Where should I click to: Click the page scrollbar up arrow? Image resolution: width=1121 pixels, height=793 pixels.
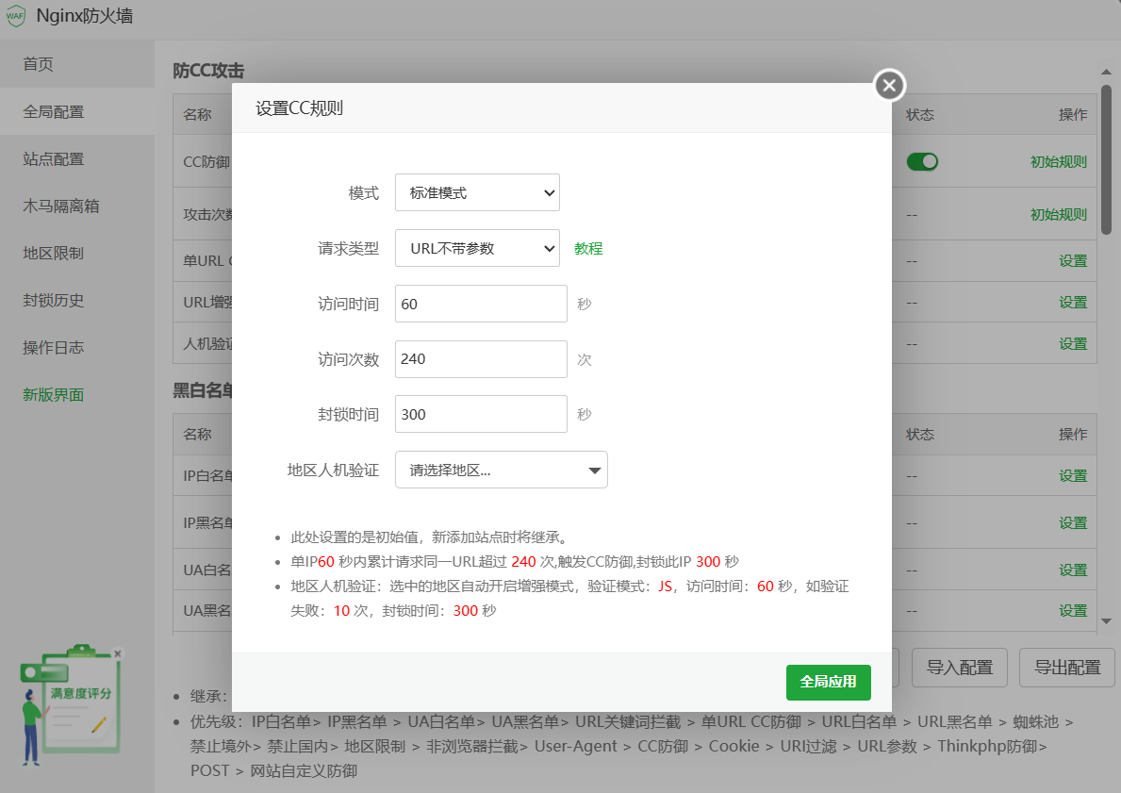(x=1106, y=72)
